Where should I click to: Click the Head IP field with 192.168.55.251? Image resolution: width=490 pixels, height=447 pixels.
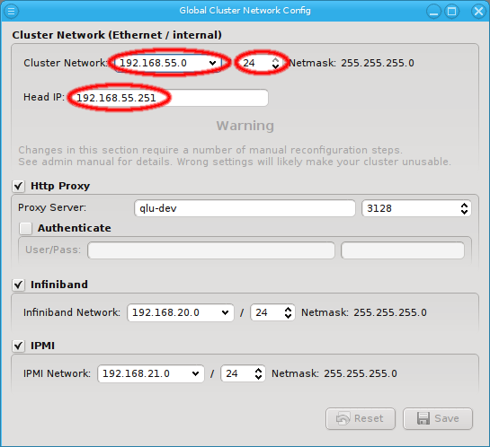[x=168, y=98]
